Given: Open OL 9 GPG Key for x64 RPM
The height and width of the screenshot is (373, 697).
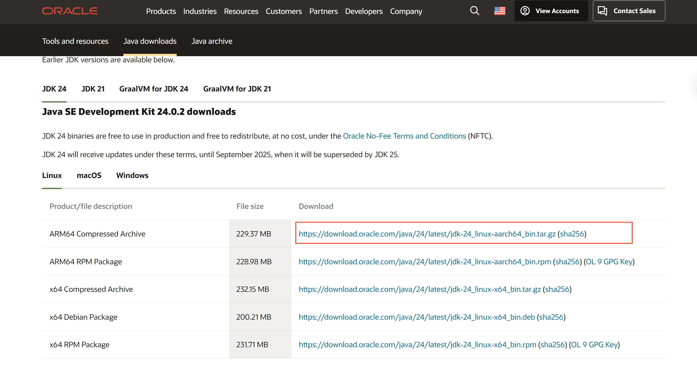Looking at the screenshot, I should (594, 345).
